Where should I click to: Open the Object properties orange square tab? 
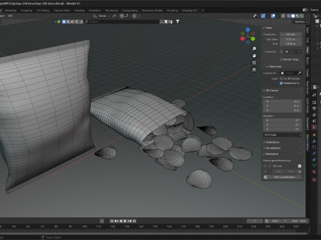point(314,135)
